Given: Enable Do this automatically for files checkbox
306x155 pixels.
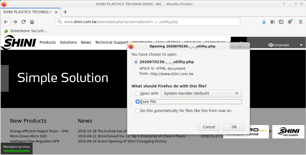Looking at the screenshot, I should [x=137, y=111].
